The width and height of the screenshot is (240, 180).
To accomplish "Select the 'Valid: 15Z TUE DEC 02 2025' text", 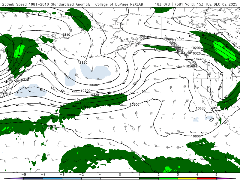I will [x=211, y=4].
